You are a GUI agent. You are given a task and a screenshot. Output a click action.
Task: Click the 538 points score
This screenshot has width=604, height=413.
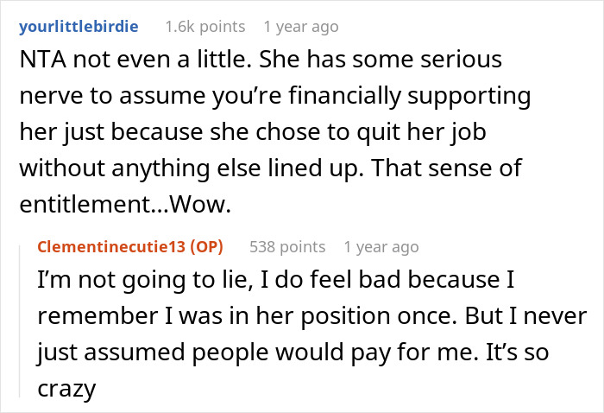pyautogui.click(x=287, y=247)
